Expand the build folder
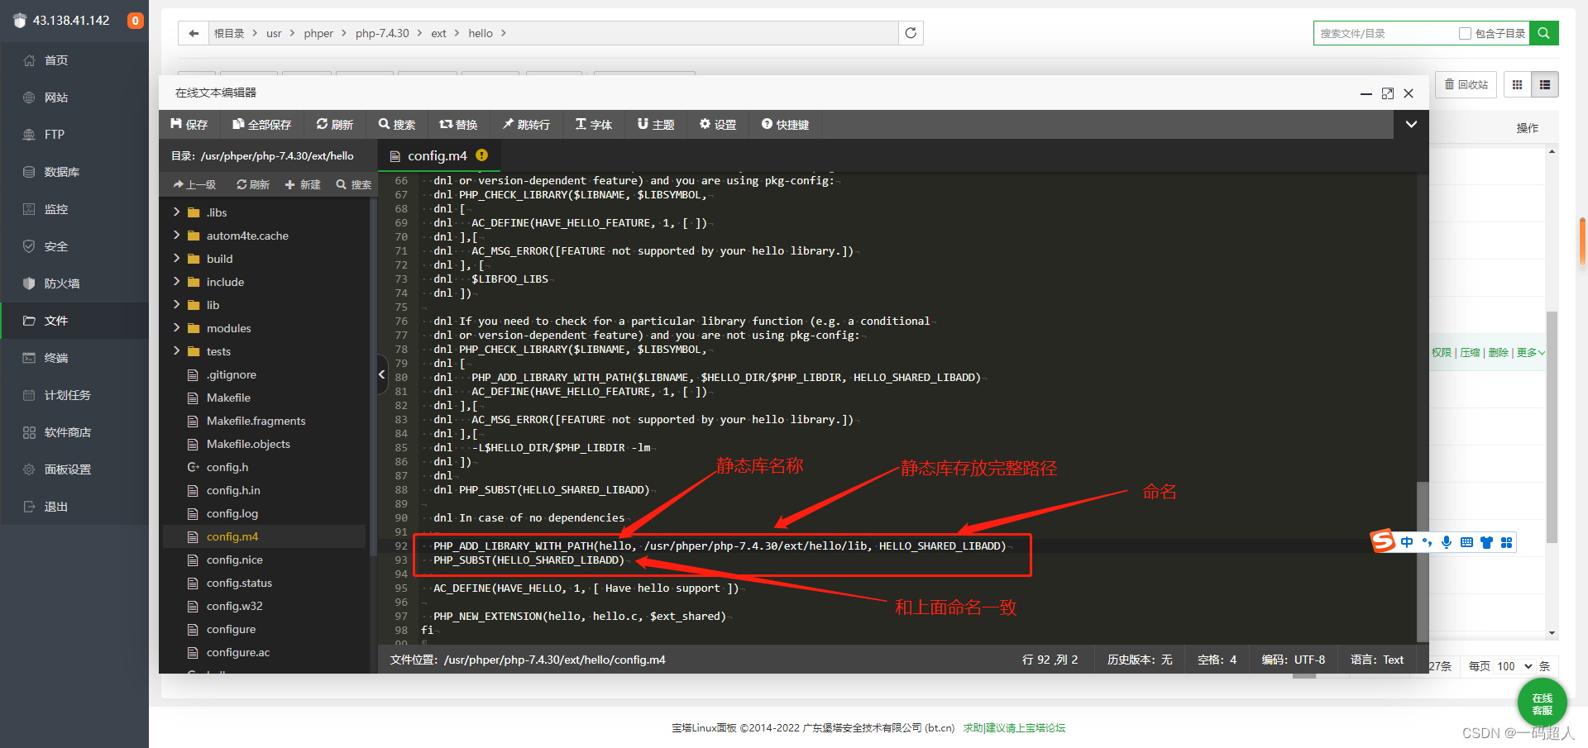Image resolution: width=1588 pixels, height=748 pixels. 176,259
